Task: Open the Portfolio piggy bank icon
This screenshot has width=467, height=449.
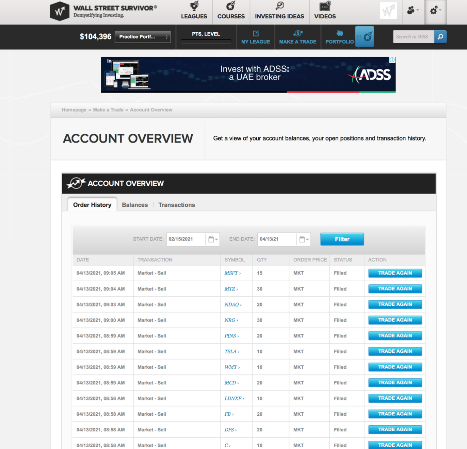Action: [339, 33]
